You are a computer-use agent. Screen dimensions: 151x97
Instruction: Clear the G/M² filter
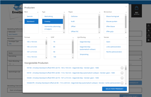pos(73,38)
